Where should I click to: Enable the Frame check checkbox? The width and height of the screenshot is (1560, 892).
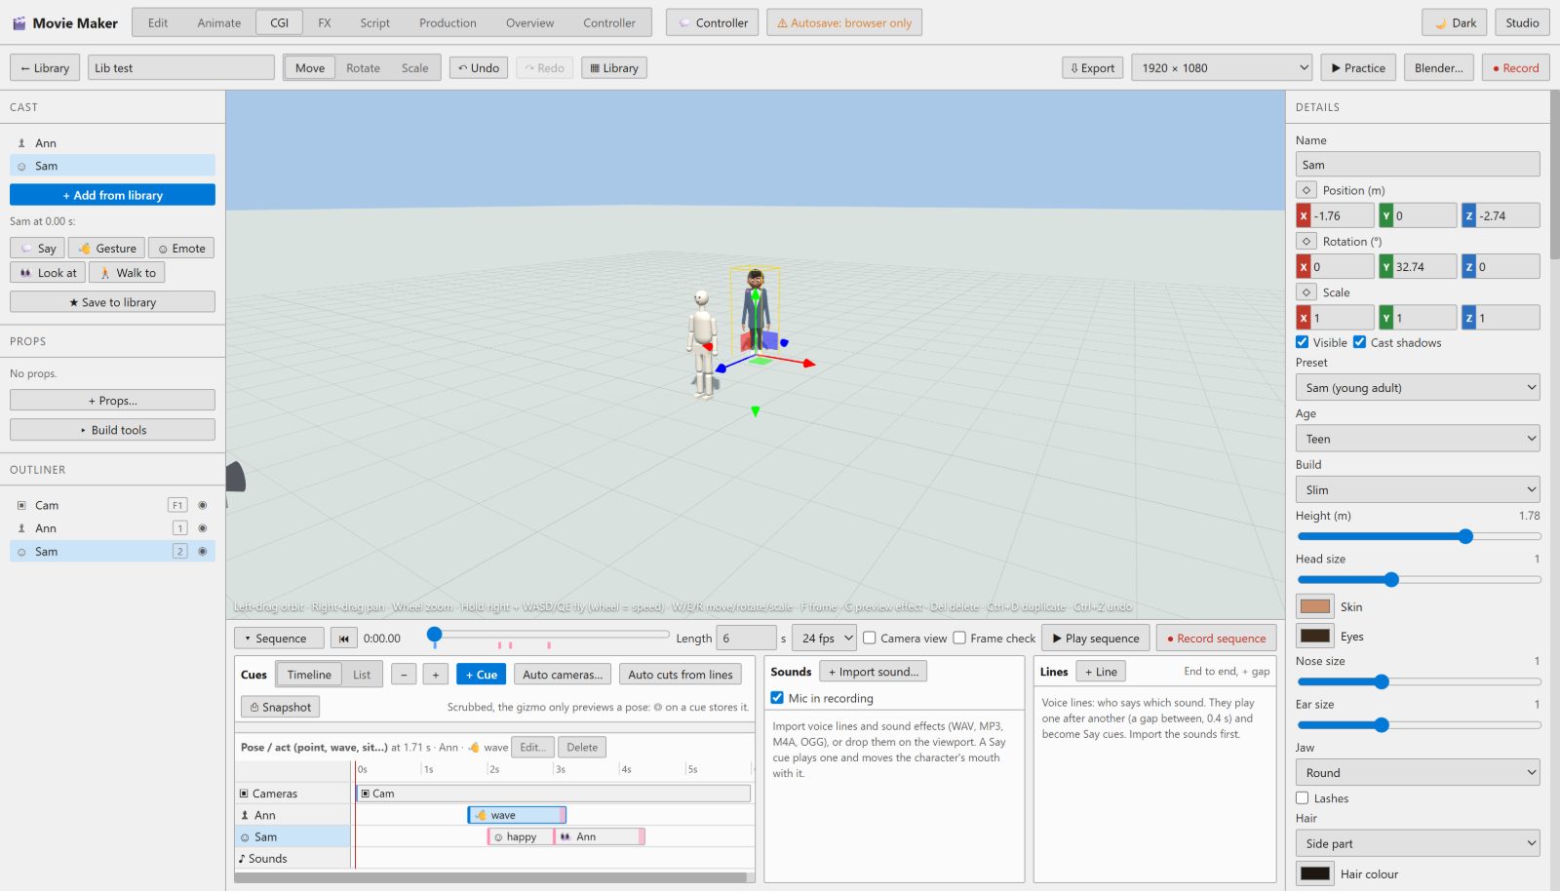click(x=959, y=639)
